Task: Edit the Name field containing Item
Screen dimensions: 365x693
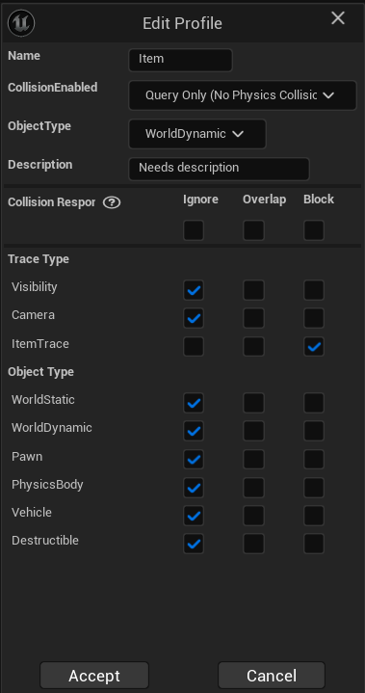Action: pos(180,60)
